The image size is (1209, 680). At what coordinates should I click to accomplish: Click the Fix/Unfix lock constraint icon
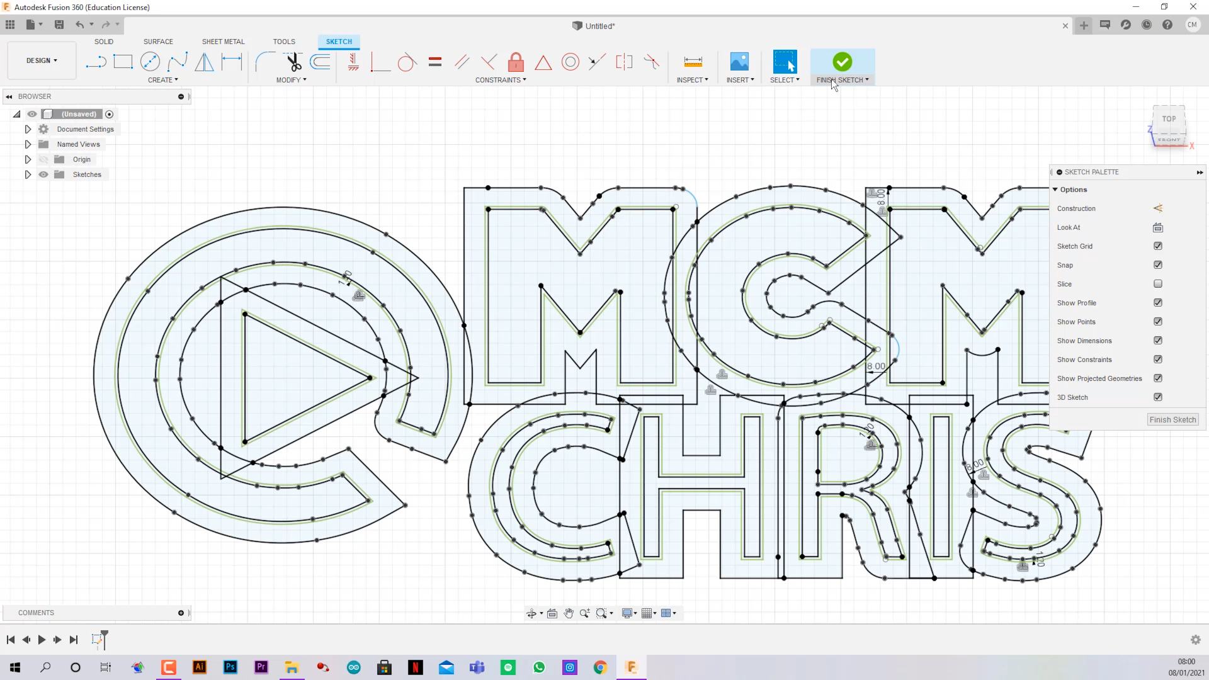pos(516,62)
